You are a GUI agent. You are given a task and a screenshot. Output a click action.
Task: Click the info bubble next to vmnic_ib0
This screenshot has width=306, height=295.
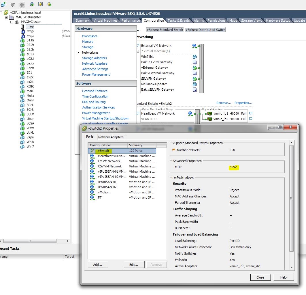coord(251,119)
